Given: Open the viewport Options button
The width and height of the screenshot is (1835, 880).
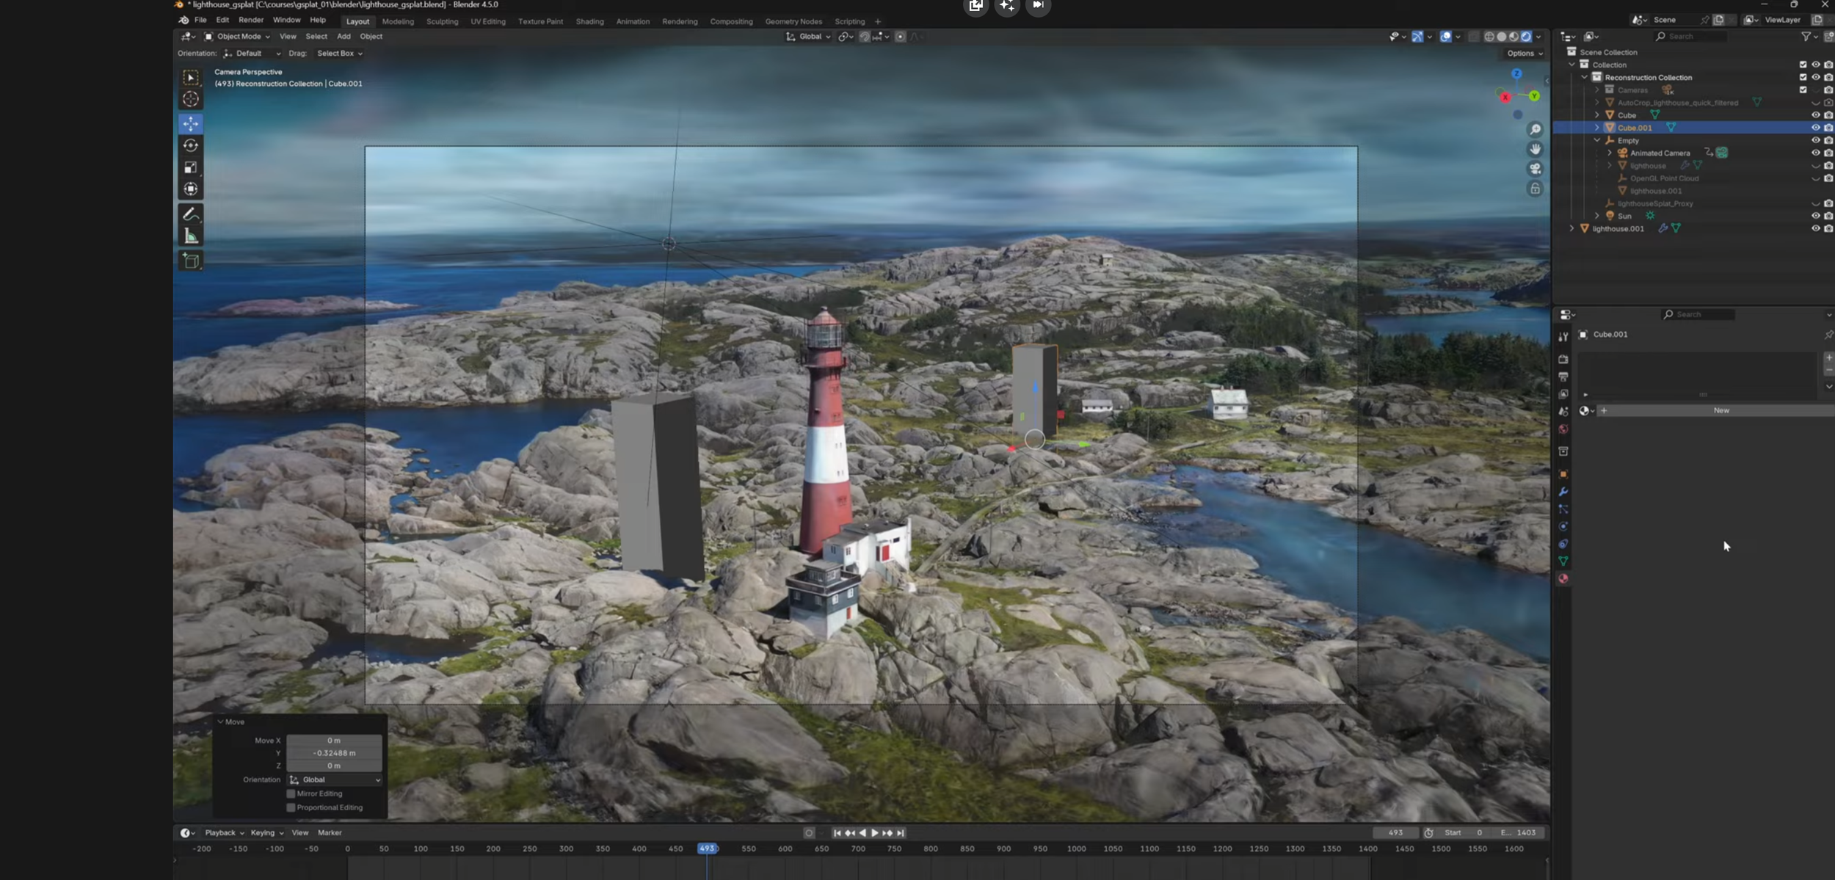Looking at the screenshot, I should click(x=1524, y=54).
